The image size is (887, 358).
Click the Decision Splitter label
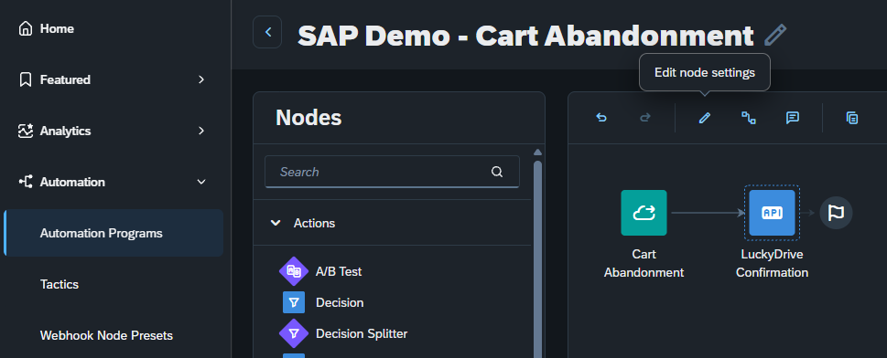(362, 333)
